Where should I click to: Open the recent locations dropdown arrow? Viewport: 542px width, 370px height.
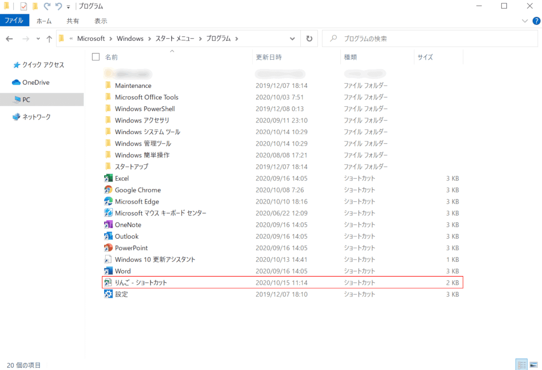pos(38,39)
